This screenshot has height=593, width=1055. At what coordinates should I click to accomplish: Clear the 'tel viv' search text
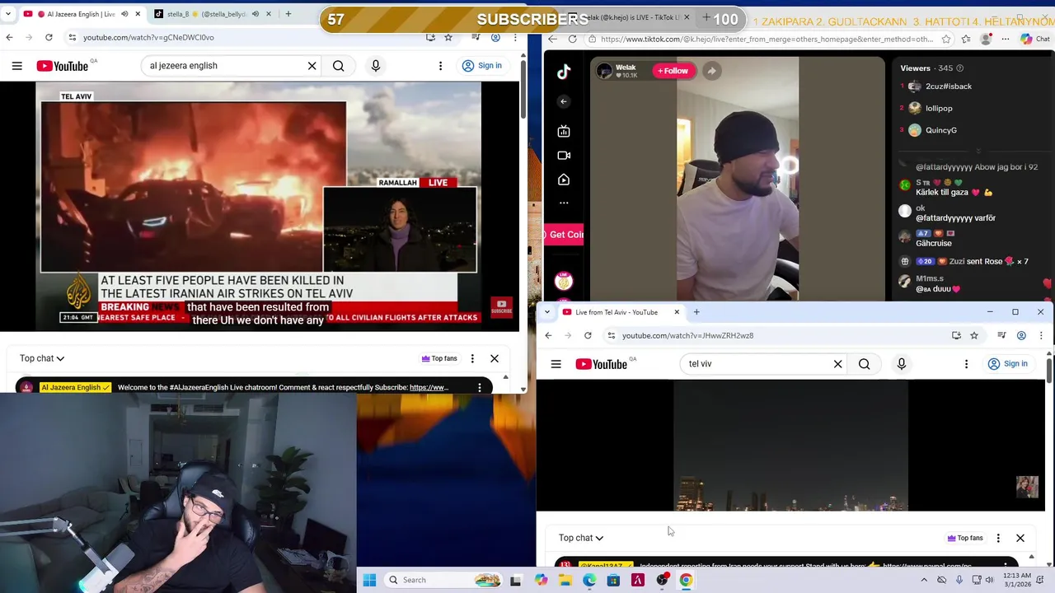[x=837, y=364]
